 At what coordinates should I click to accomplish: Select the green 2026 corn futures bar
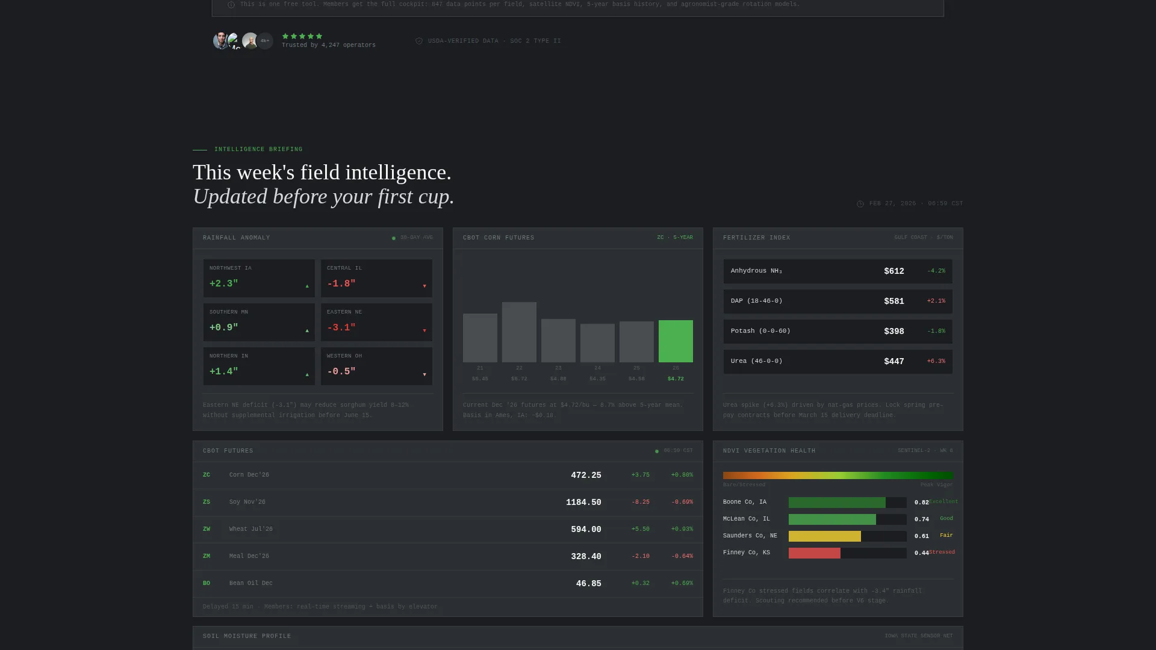point(676,341)
